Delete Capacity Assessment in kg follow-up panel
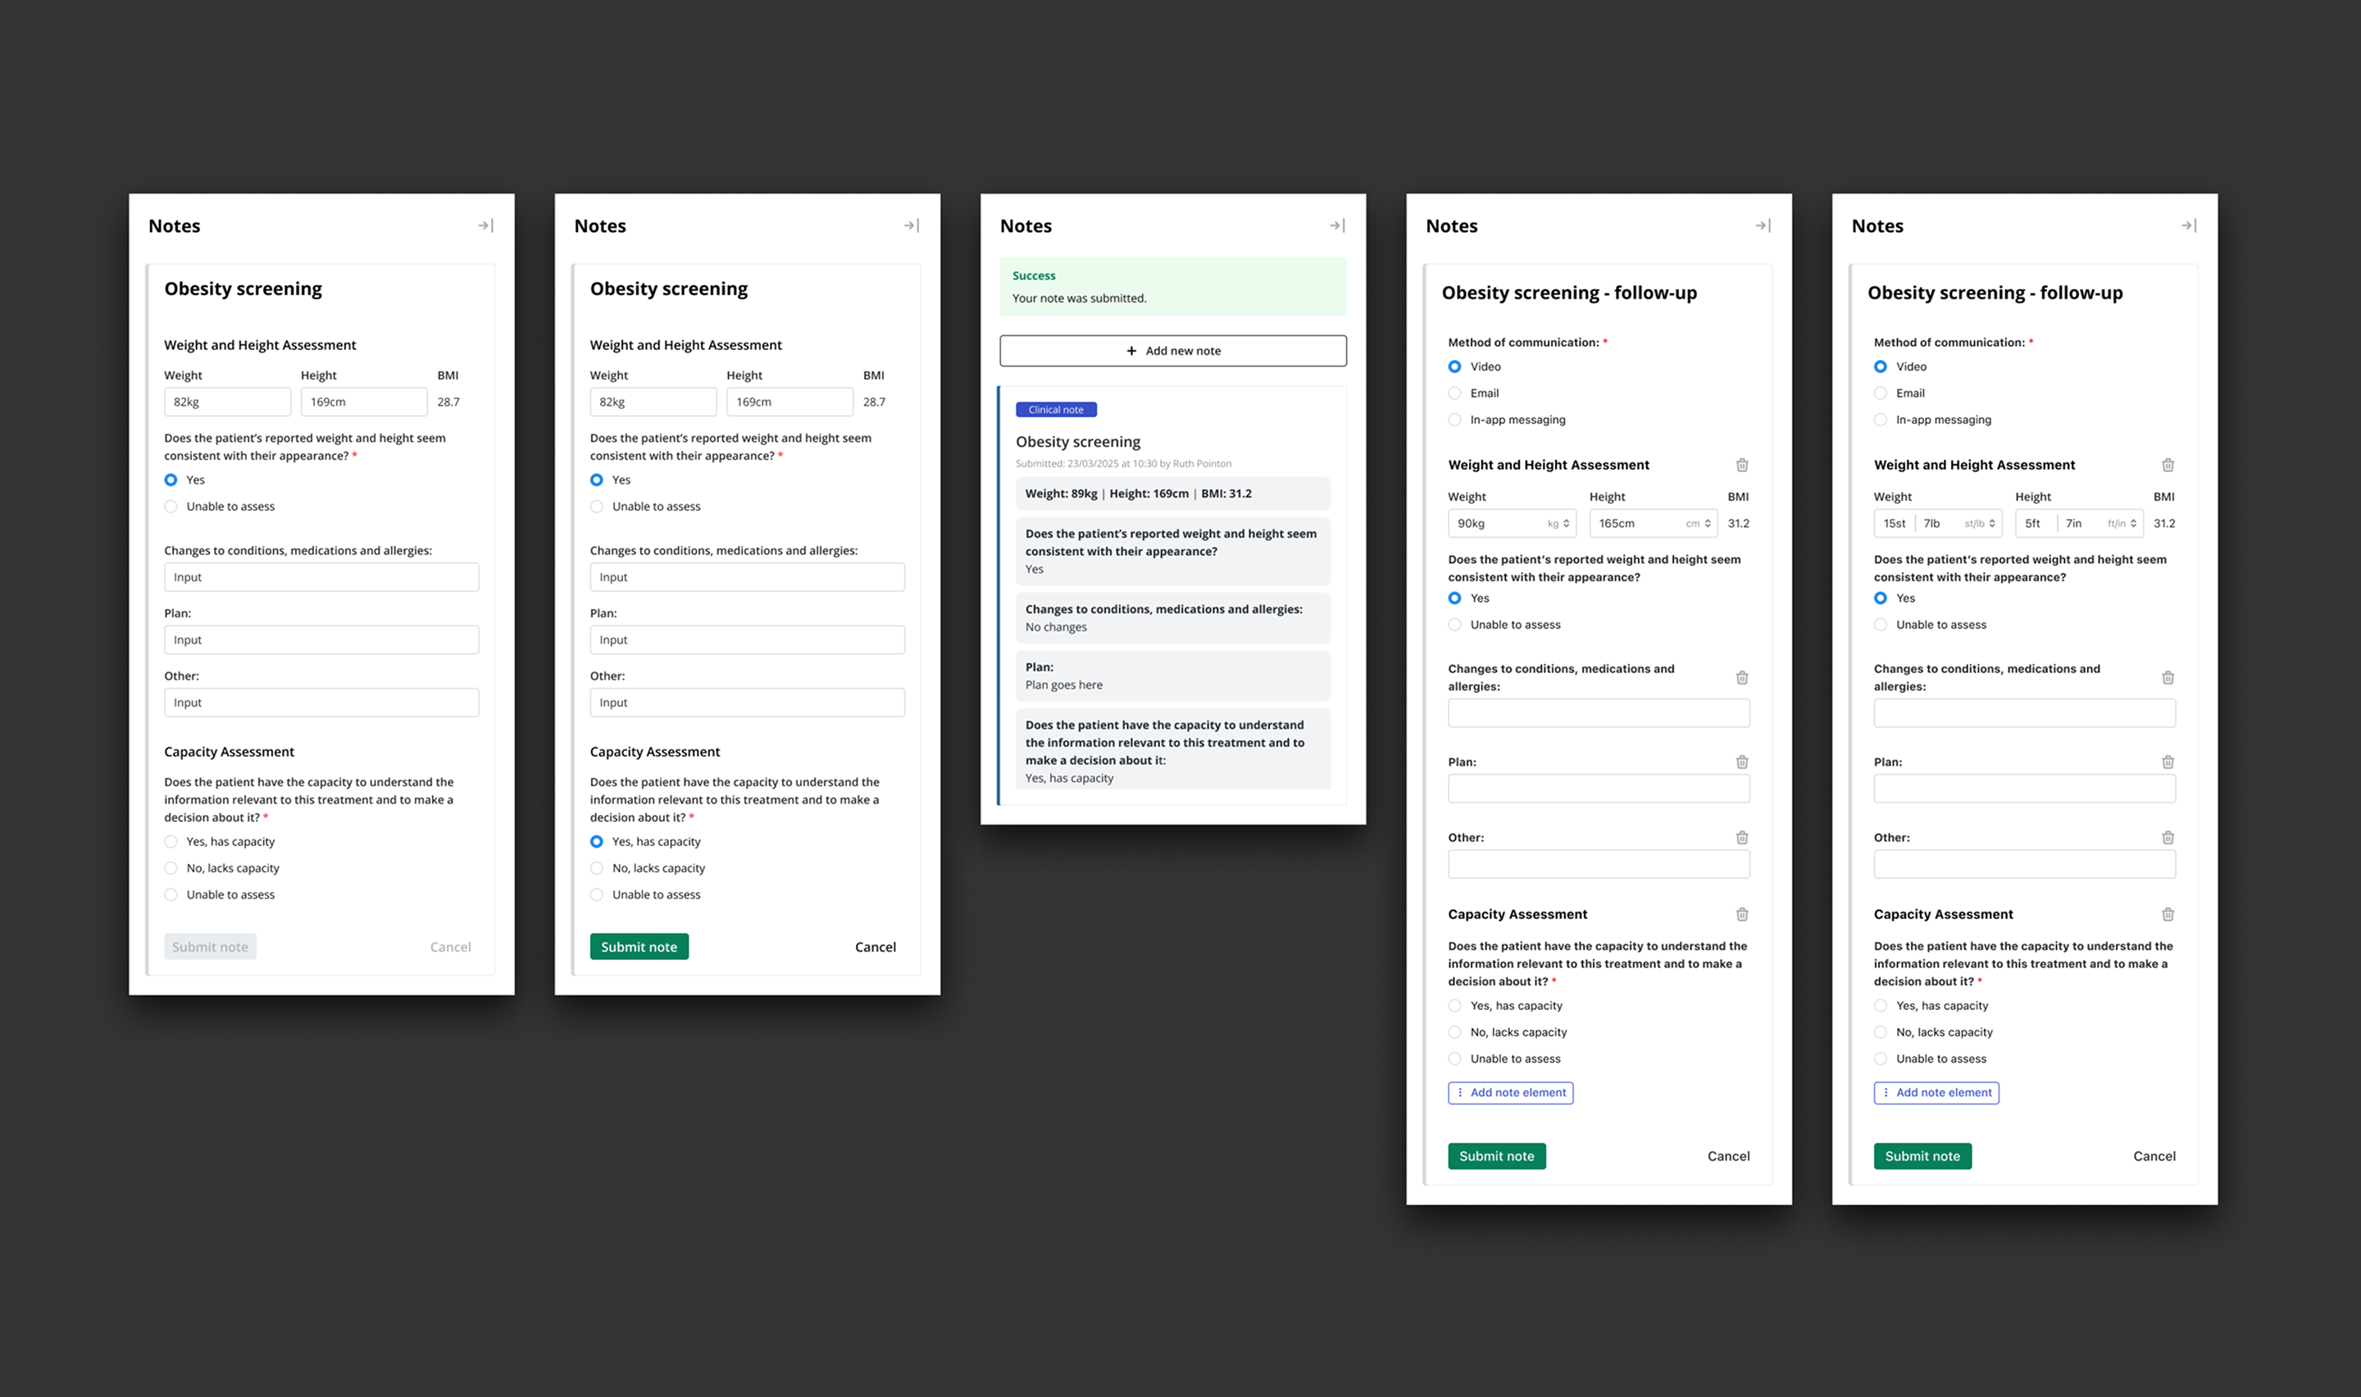 point(1742,915)
